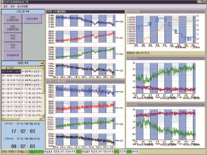The width and height of the screenshot is (207, 155).
Task: Sort the event list by the log time column header
Action: [22, 68]
